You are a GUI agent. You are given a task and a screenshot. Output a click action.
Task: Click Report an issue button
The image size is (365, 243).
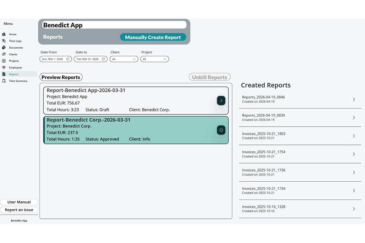click(x=19, y=210)
